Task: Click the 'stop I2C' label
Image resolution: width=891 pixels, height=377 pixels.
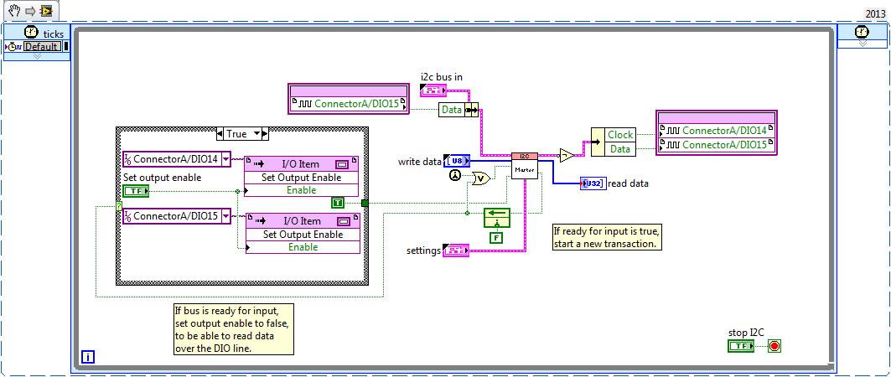Action: pyautogui.click(x=746, y=332)
